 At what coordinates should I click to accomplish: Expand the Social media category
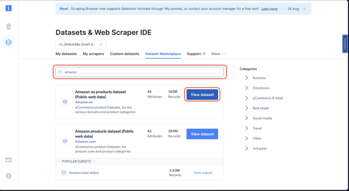pyautogui.click(x=247, y=118)
